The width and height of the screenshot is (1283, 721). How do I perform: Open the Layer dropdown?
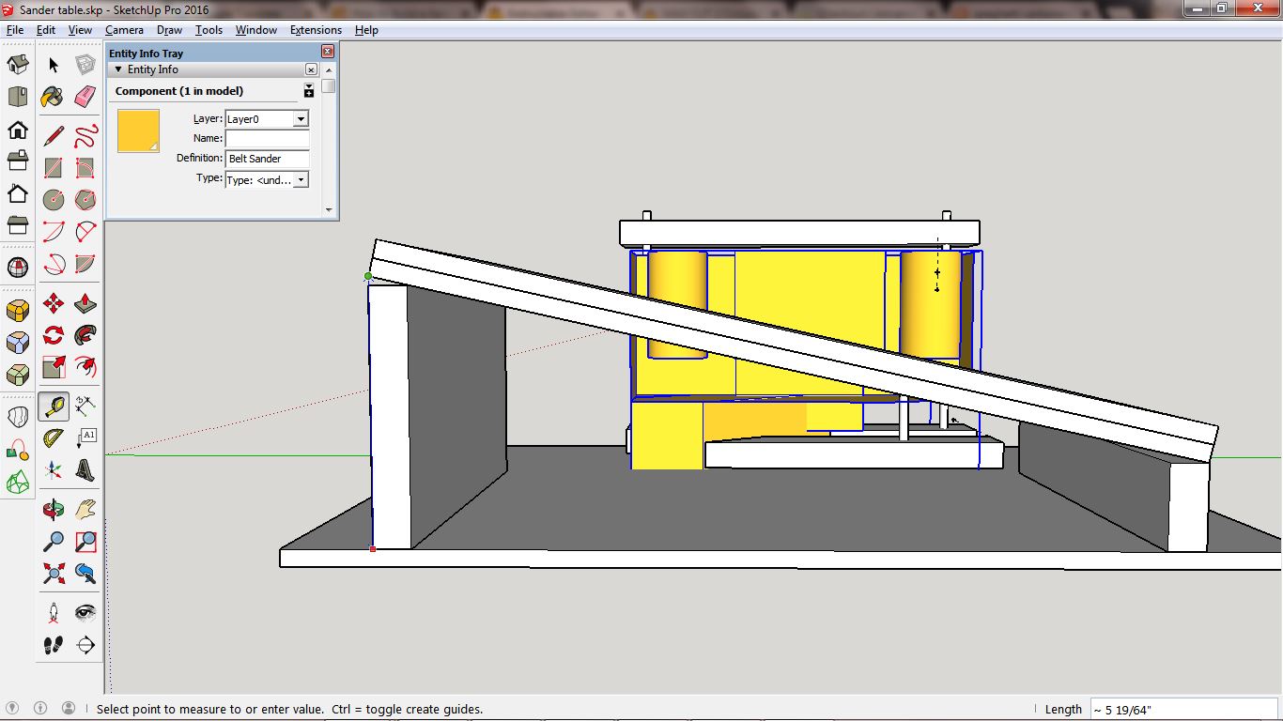301,119
